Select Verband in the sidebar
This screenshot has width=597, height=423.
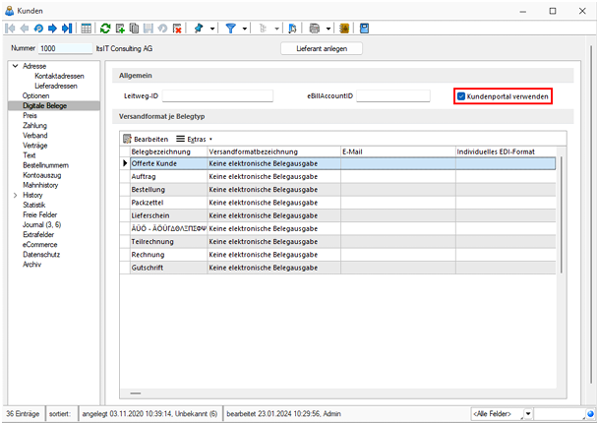click(35, 135)
